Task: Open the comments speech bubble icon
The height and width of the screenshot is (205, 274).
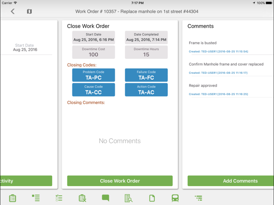Action: (106, 198)
